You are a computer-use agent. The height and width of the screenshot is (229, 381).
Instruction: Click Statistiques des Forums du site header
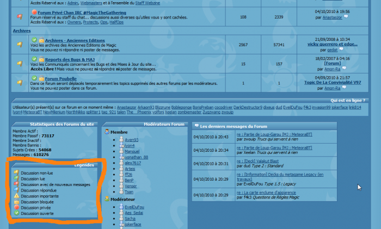tap(62, 124)
